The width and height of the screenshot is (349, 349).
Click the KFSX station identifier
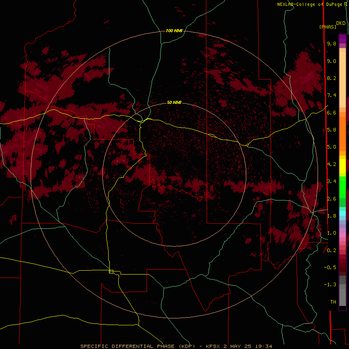(x=213, y=346)
